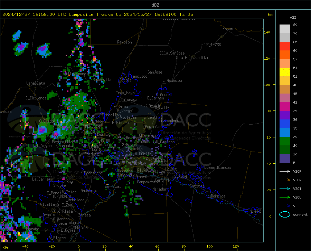Click the 'Lomas_Blancas' map label
The width and height of the screenshot is (311, 251).
[218, 167]
